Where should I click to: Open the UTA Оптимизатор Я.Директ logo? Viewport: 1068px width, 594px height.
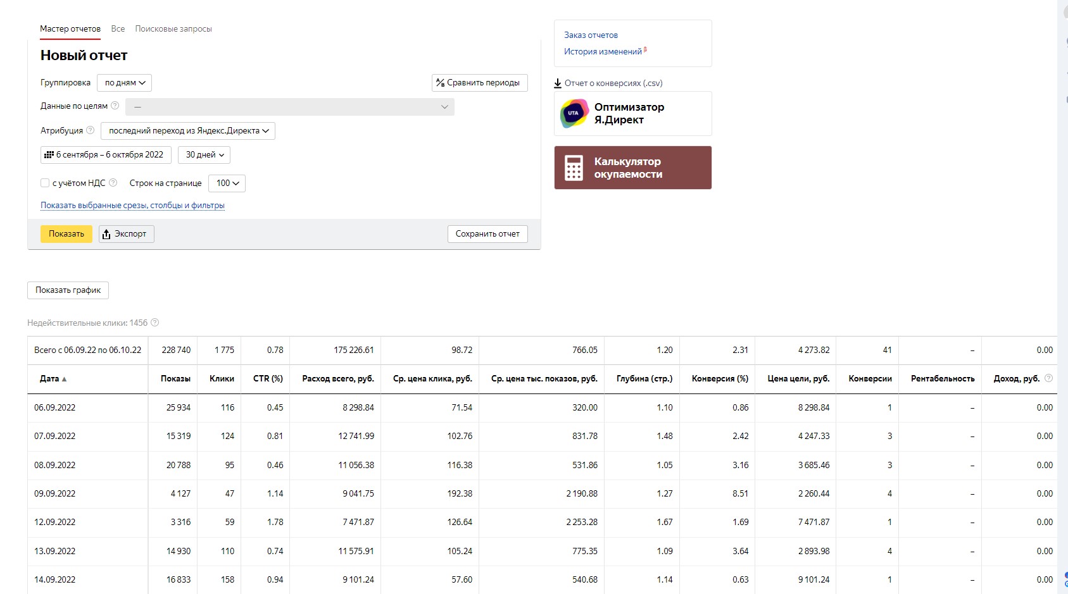tap(574, 113)
